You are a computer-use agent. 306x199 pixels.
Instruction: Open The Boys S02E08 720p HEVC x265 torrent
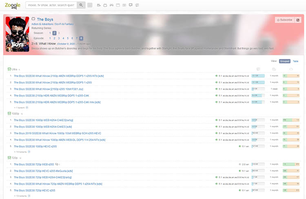[x=35, y=190]
